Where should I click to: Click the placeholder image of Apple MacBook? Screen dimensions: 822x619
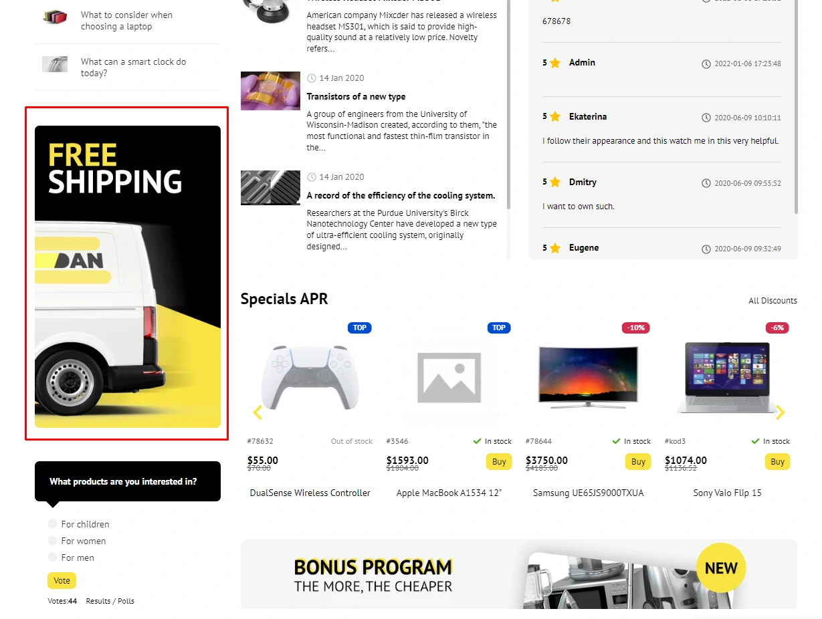[449, 377]
